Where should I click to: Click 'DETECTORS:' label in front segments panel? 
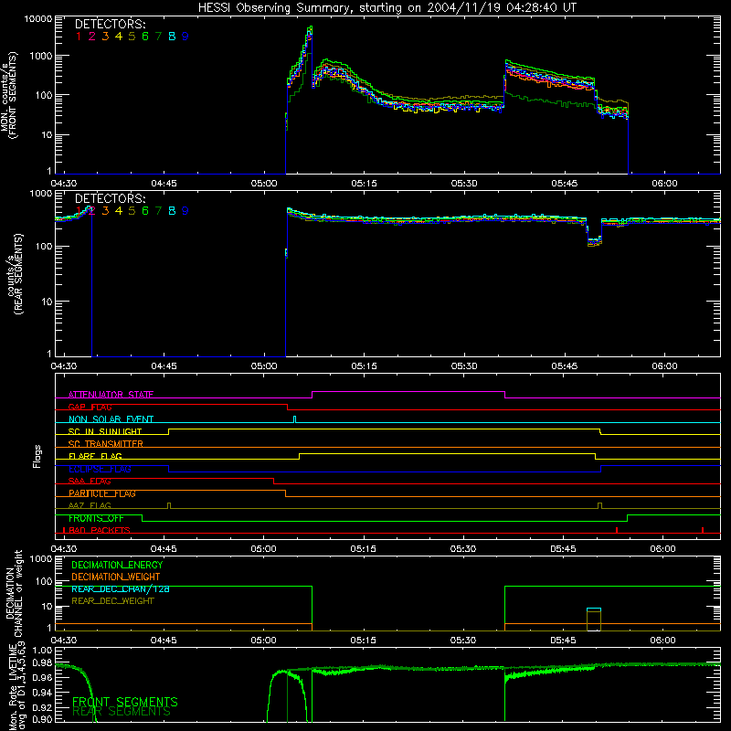[111, 24]
